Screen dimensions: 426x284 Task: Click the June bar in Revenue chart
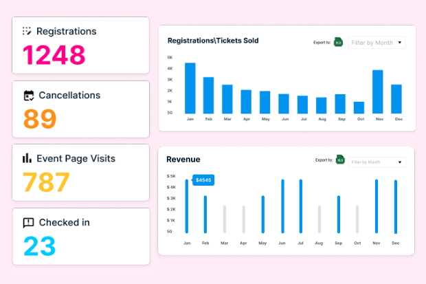pyautogui.click(x=282, y=206)
